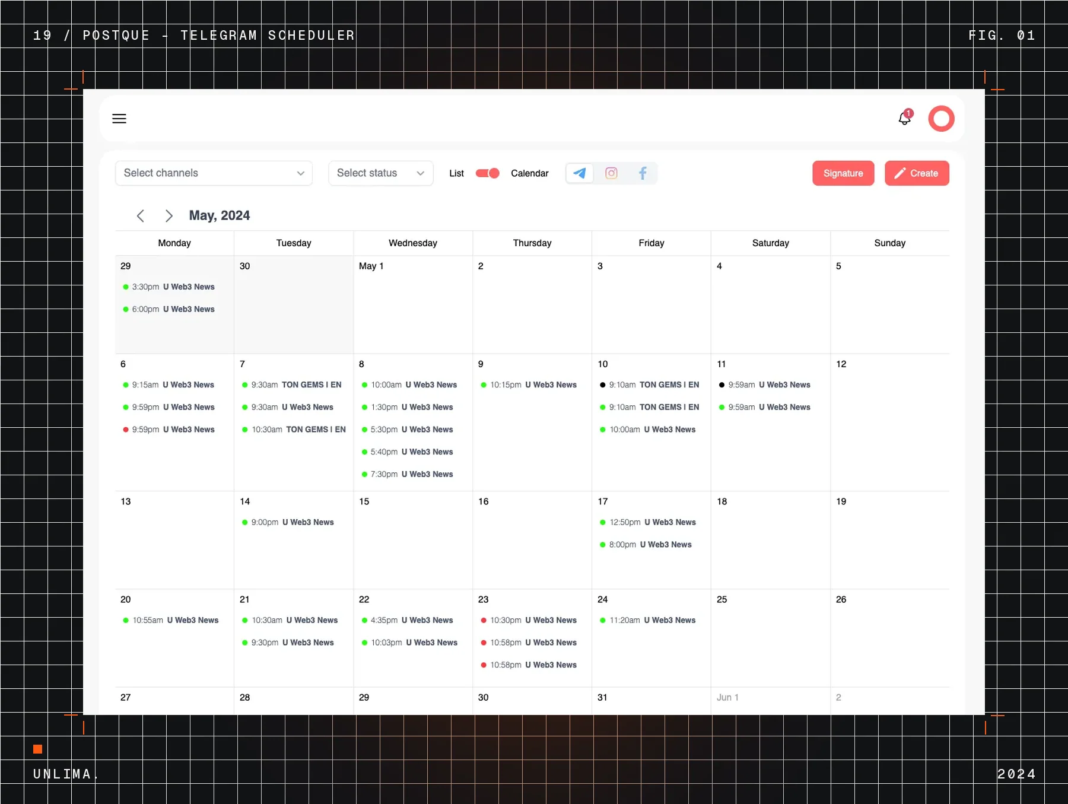Image resolution: width=1068 pixels, height=804 pixels.
Task: Open 10:00am U Web3 News on May 10
Action: pyautogui.click(x=648, y=430)
